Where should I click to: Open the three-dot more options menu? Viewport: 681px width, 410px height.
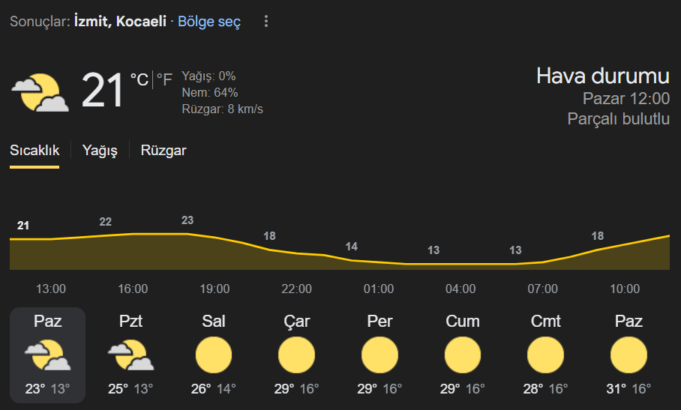[266, 21]
